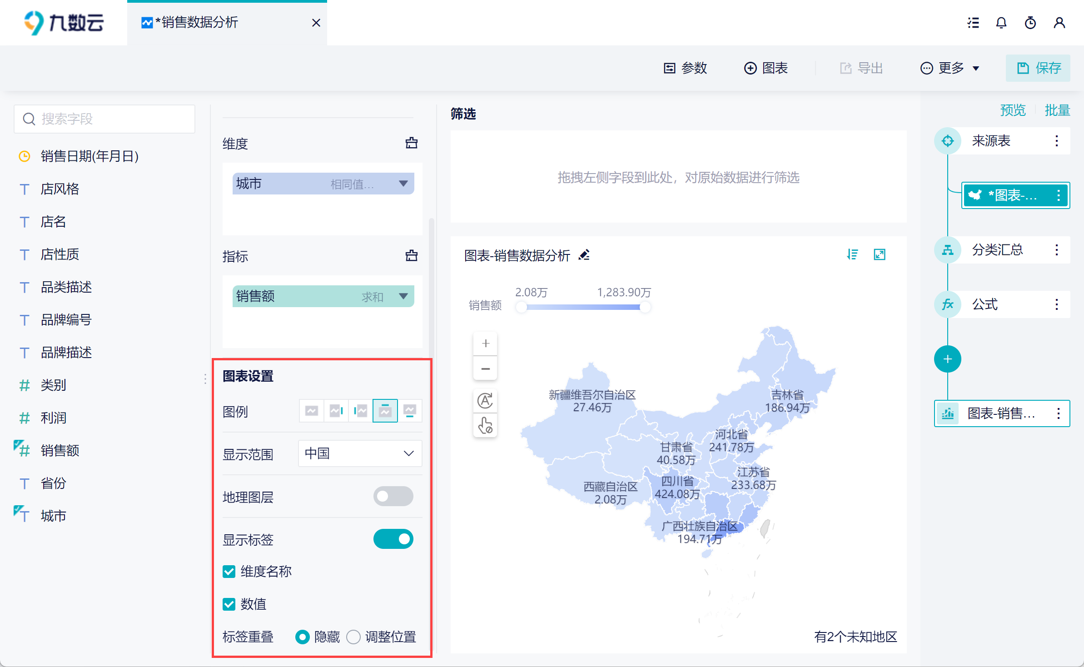Open the 显示范围 dropdown showing 中国
1084x667 pixels.
point(360,453)
